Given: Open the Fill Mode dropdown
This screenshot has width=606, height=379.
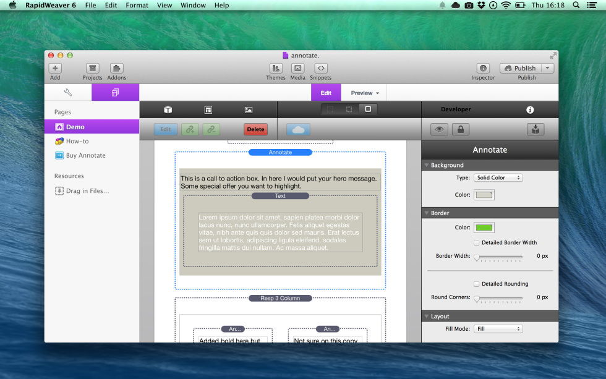Looking at the screenshot, I should tap(498, 329).
